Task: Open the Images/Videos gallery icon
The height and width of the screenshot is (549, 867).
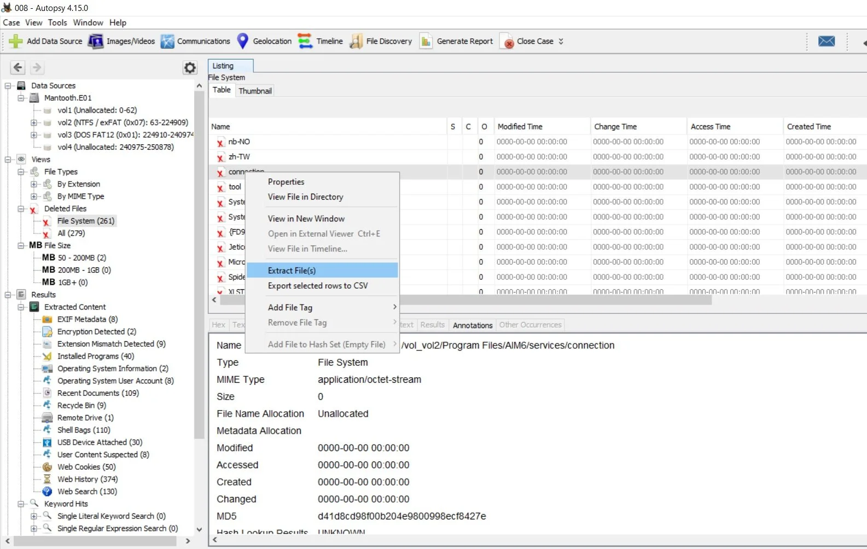Action: 96,42
